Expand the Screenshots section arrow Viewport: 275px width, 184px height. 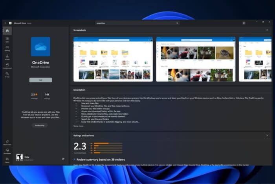(267, 30)
